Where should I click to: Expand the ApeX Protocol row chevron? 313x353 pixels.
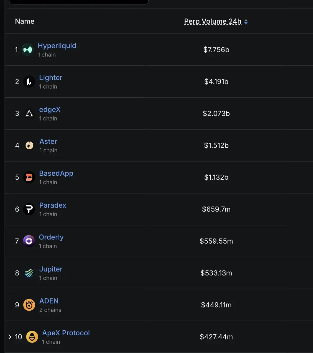[10, 337]
